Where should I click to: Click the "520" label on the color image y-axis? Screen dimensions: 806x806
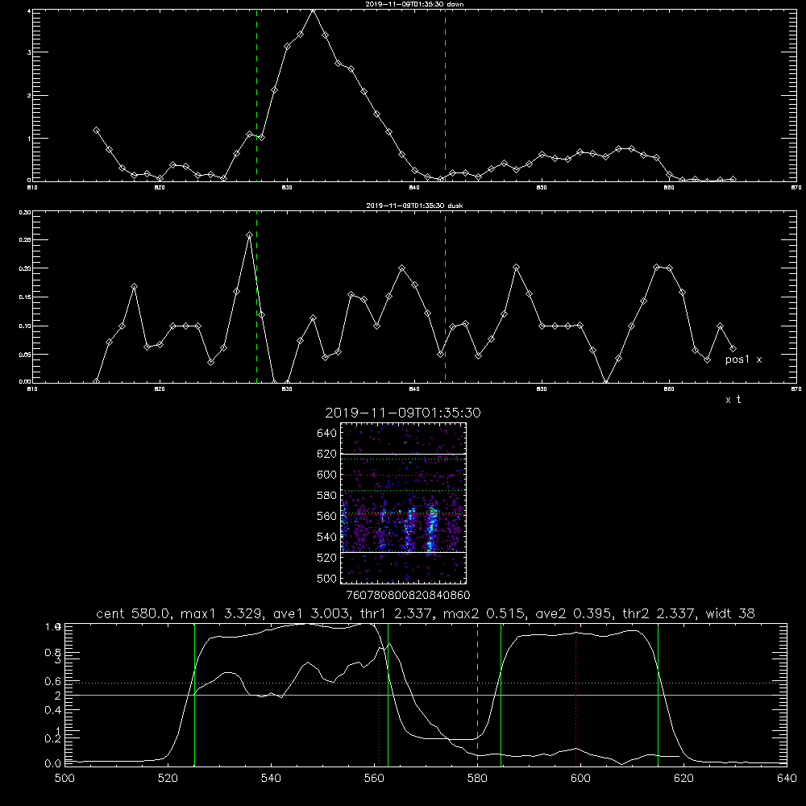coord(327,558)
